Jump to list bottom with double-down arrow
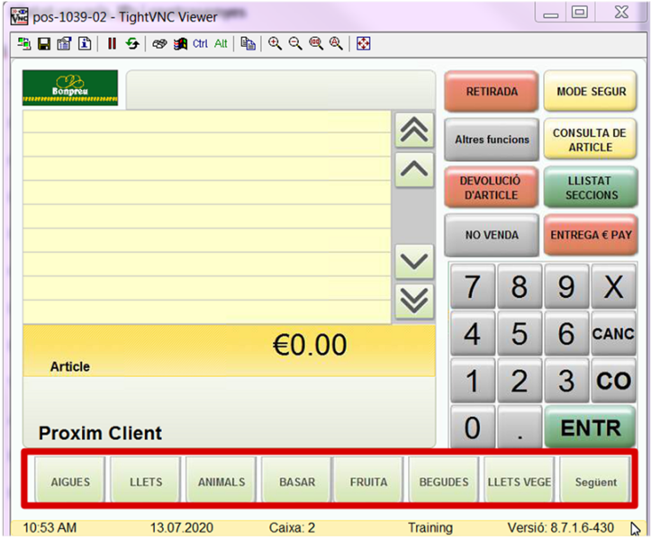 click(414, 301)
